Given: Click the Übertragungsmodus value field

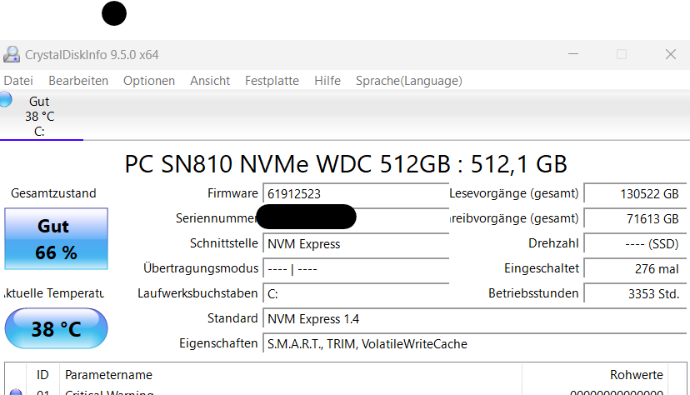Looking at the screenshot, I should [x=356, y=269].
